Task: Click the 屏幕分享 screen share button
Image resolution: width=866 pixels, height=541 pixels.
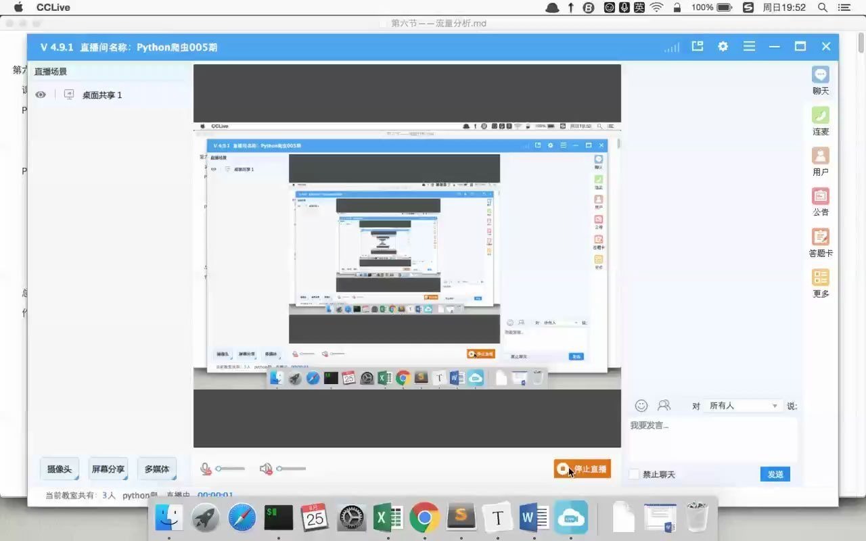Action: pos(108,469)
